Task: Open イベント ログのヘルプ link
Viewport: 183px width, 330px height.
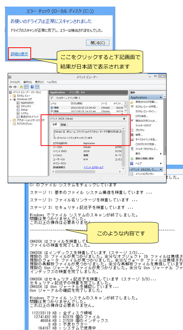Action: (93, 167)
